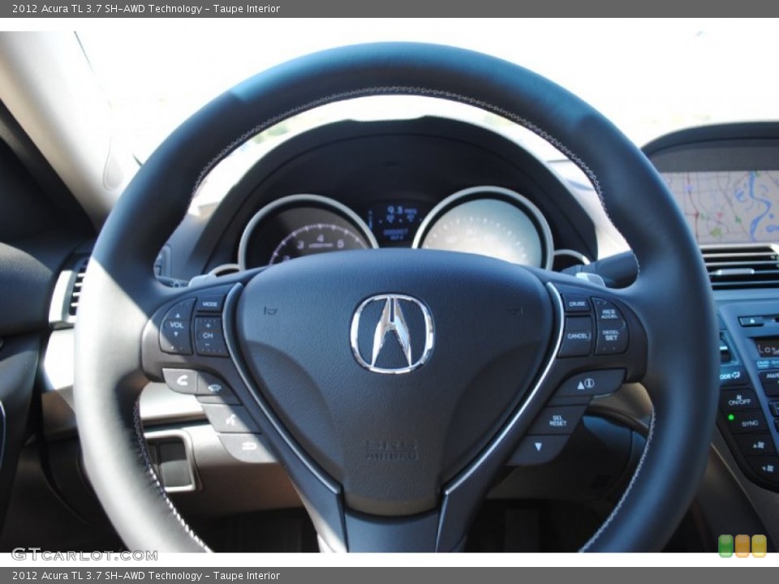
Task: Click the top title '2012 Acura TL 3.7 SH-AWD Technology'
Action: click(107, 8)
